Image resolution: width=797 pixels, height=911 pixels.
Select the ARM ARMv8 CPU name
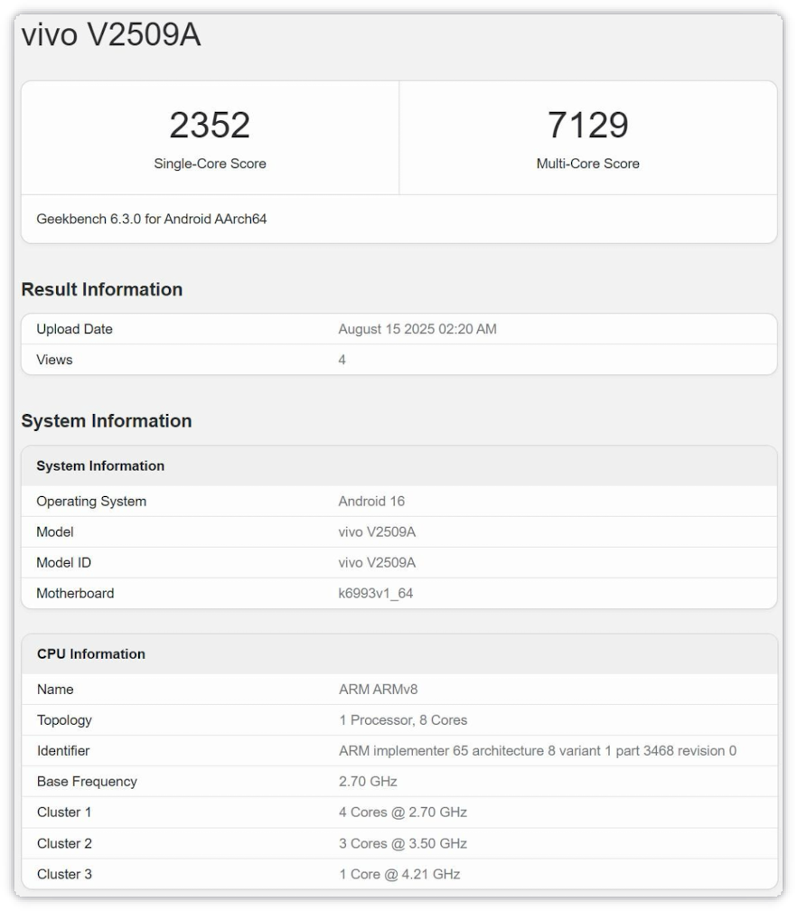(378, 690)
